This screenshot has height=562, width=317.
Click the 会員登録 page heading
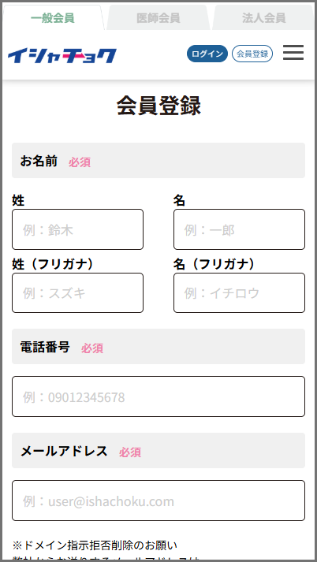coord(158,106)
